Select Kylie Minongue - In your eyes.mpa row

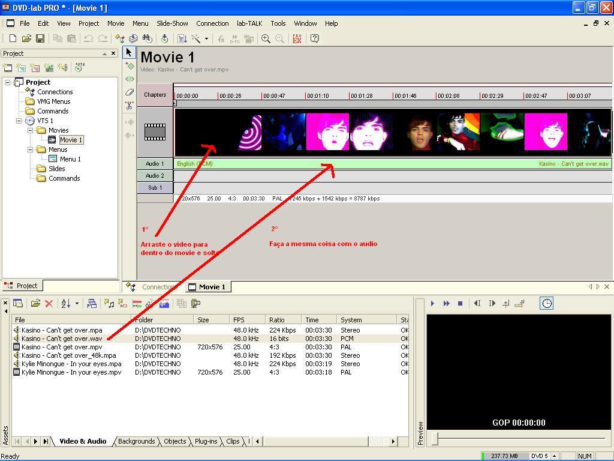coord(210,364)
